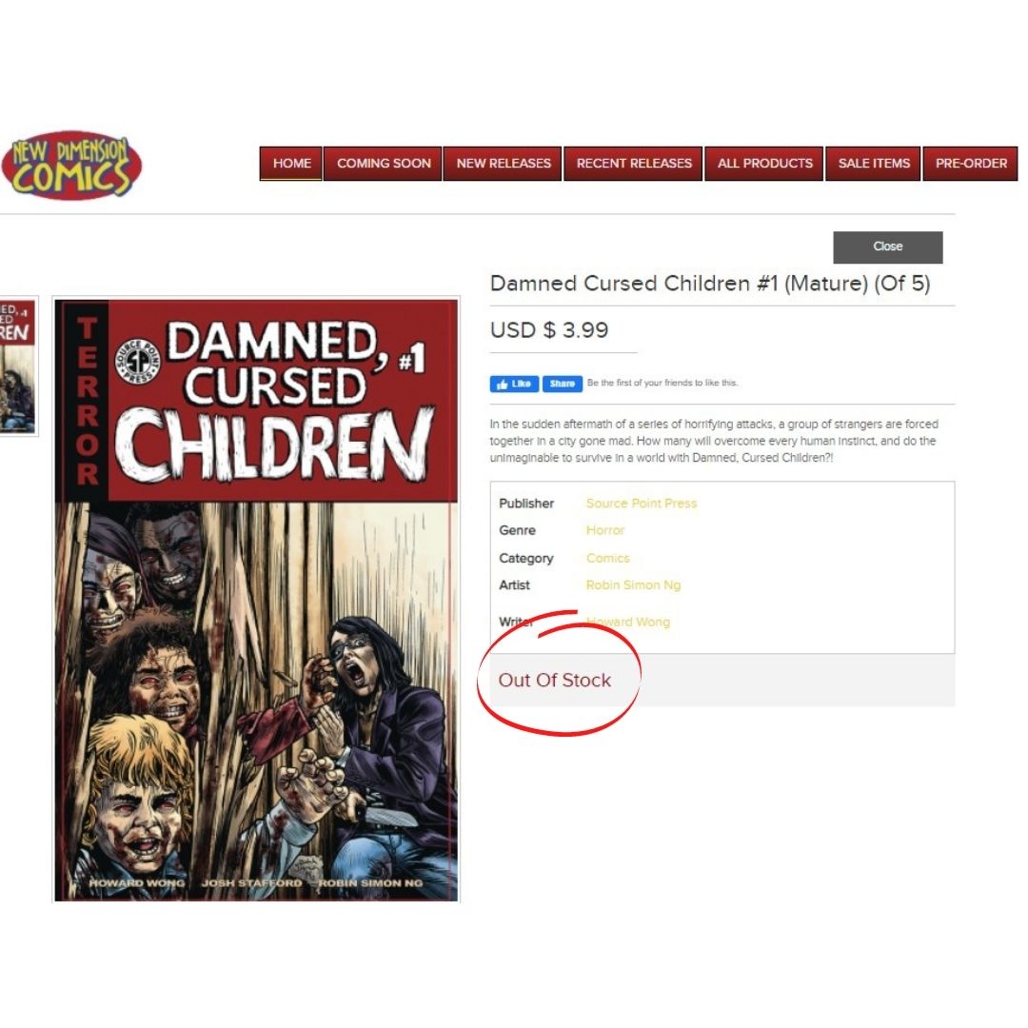Click the Facebook Like button
Viewport: 1028px width, 1028px height.
coord(514,385)
